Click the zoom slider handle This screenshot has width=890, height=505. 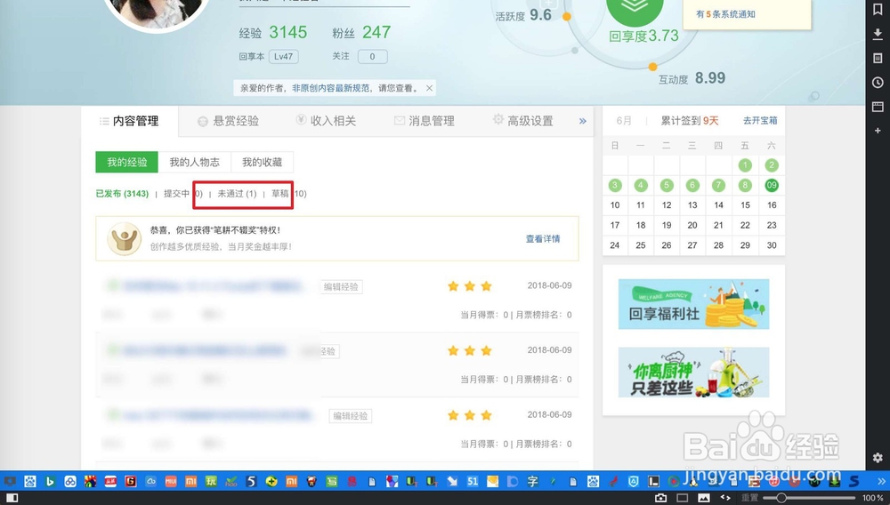tap(781, 498)
